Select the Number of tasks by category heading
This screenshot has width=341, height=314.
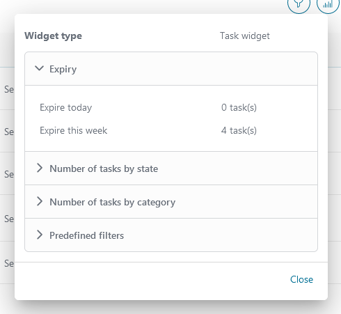(113, 202)
